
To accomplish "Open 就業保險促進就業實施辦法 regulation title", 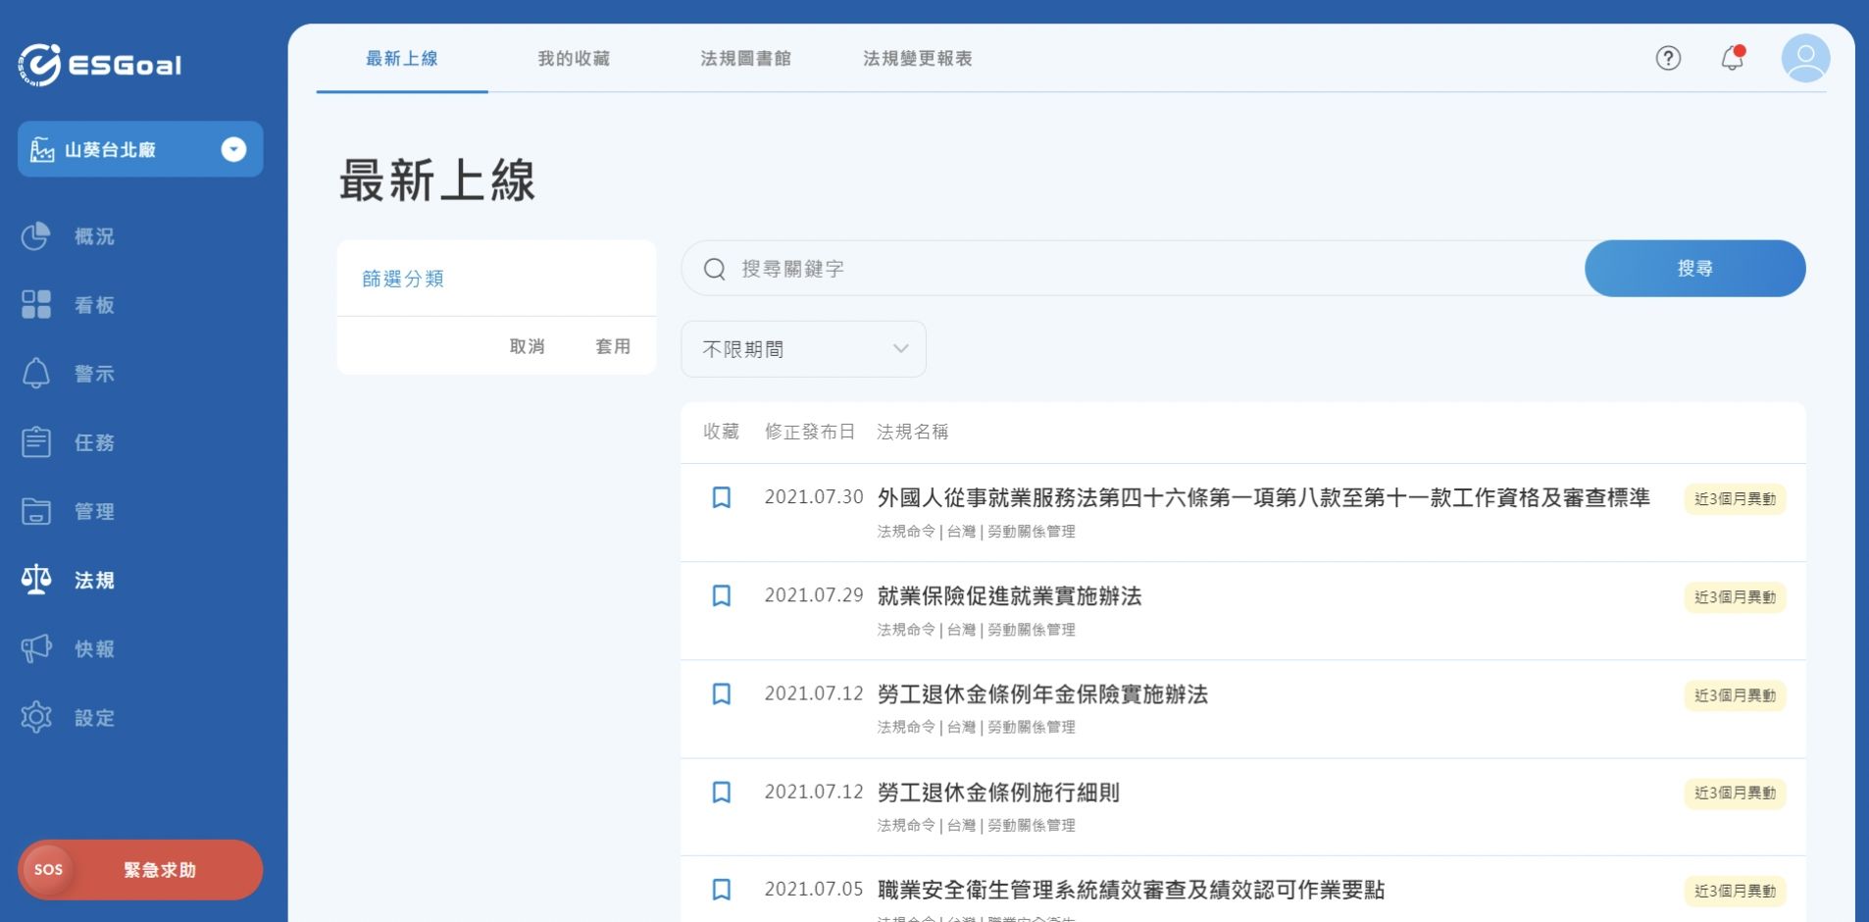I will tap(1009, 596).
